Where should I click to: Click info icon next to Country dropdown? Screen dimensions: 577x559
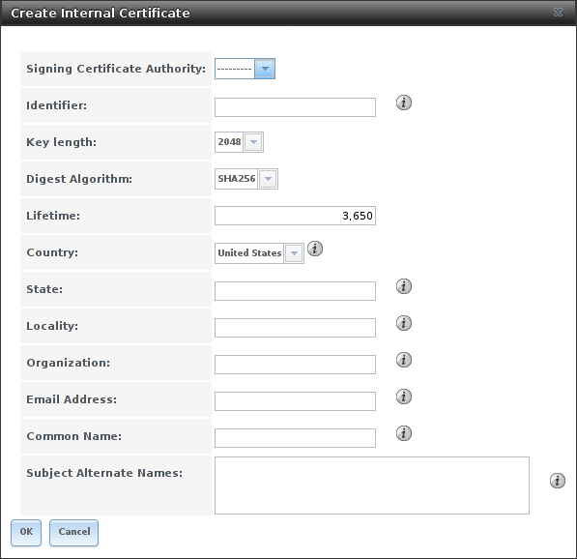pos(315,249)
